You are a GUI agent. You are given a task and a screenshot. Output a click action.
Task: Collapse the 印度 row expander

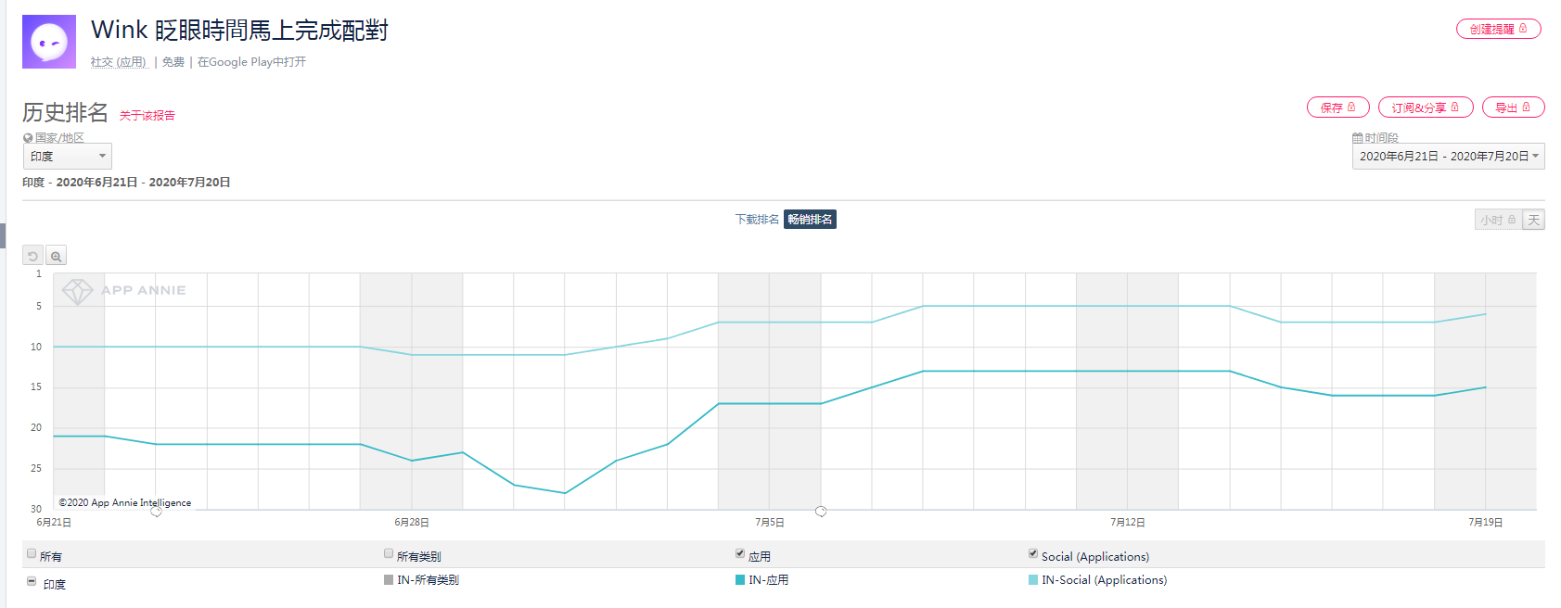pos(32,581)
